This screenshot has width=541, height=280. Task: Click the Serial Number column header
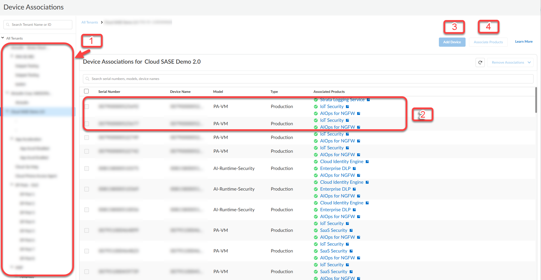109,92
